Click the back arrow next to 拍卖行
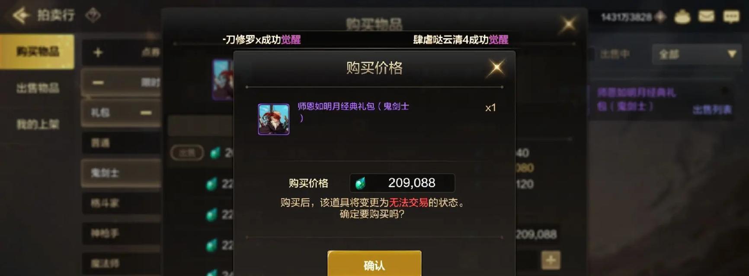 pyautogui.click(x=21, y=16)
